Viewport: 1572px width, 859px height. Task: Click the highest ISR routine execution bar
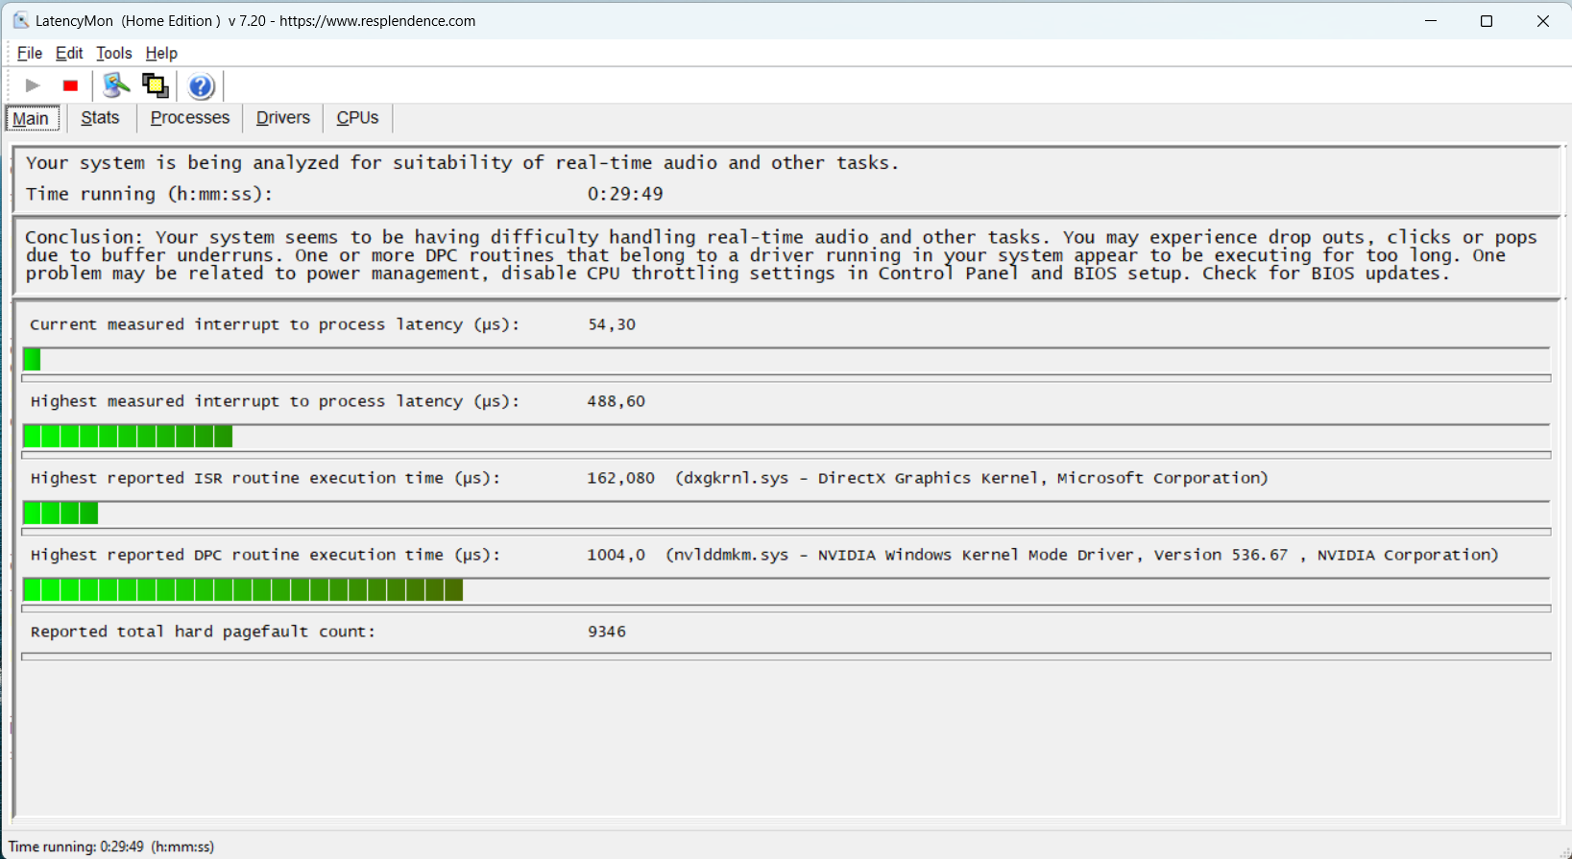pyautogui.click(x=60, y=513)
